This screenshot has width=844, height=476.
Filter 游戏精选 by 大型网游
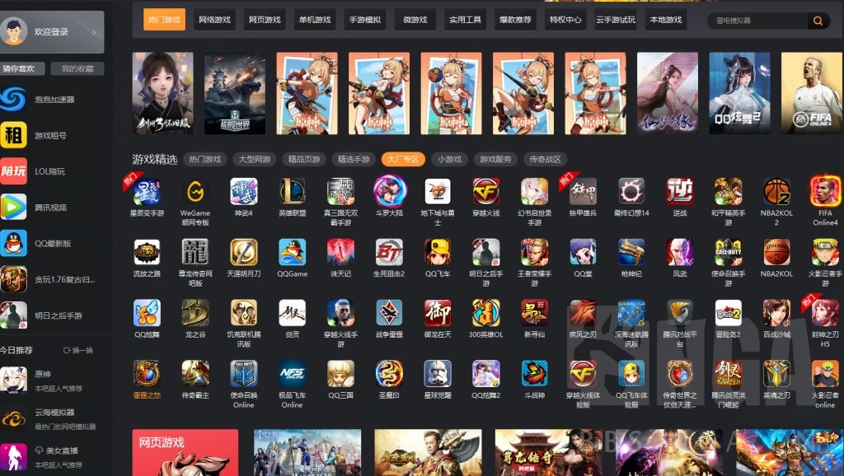[255, 159]
